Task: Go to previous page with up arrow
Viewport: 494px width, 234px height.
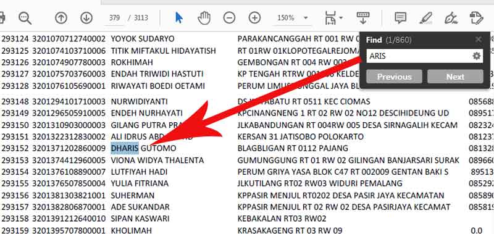Action: pos(61,18)
